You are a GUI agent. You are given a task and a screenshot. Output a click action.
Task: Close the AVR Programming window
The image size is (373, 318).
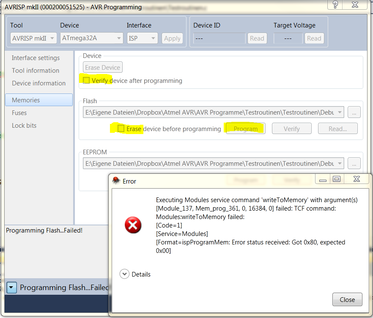tap(355, 5)
